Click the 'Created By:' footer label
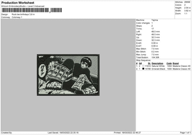Screen dimensions: 192x135 tap(7, 133)
